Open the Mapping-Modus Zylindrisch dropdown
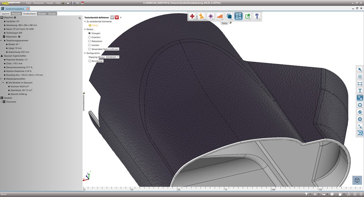 [x=118, y=57]
